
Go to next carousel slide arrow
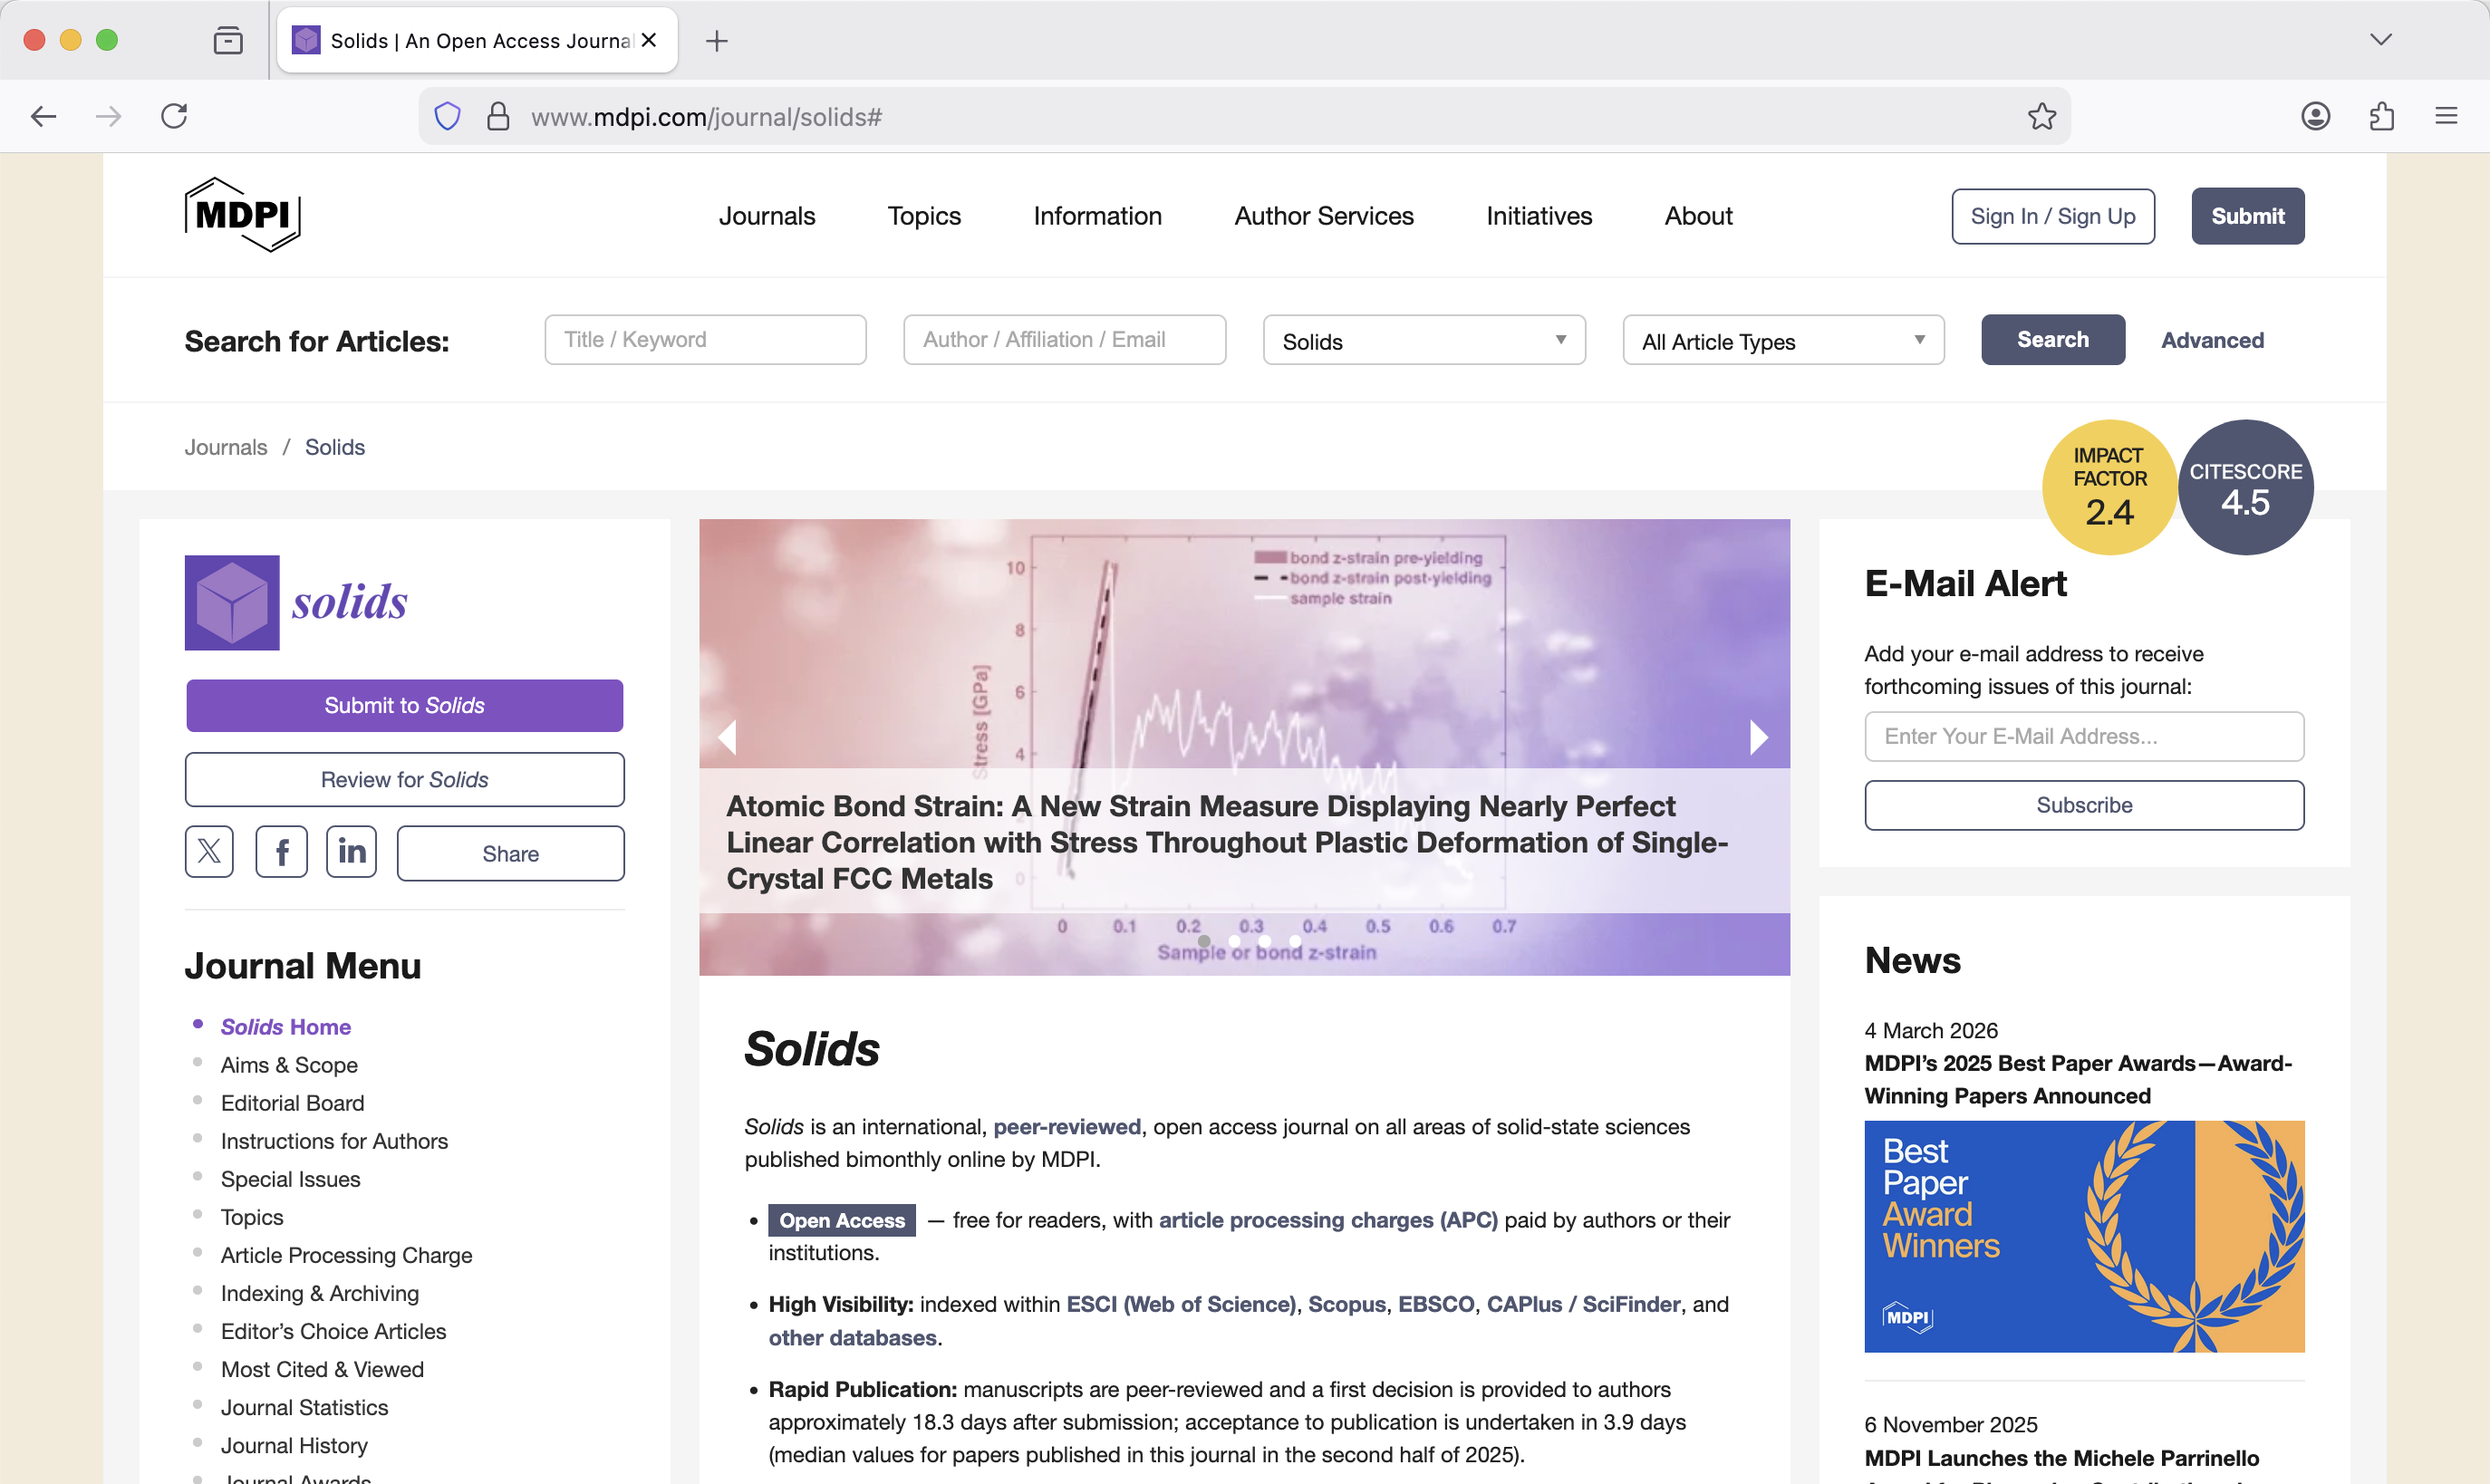click(1759, 738)
